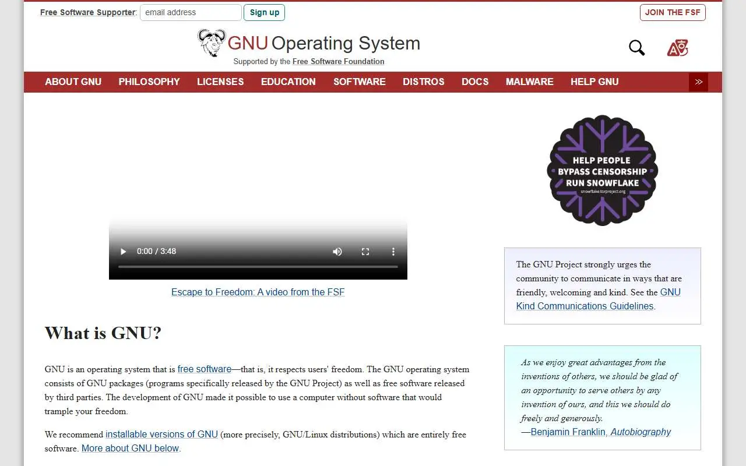
Task: Open the DOCS menu
Action: click(x=475, y=82)
